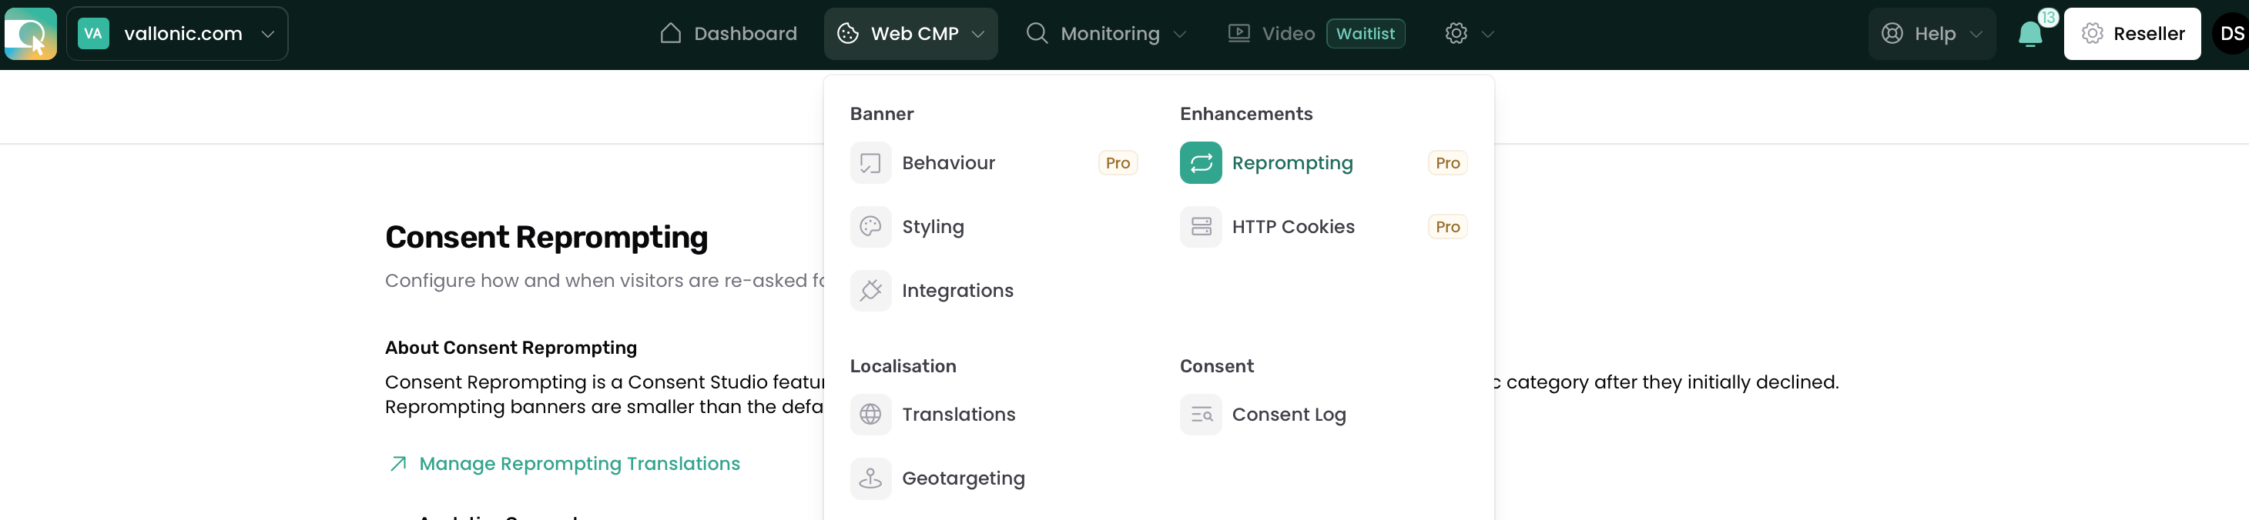Screen dimensions: 2249x520
Task: Select the Geotargeting map pin icon
Action: pyautogui.click(x=870, y=478)
